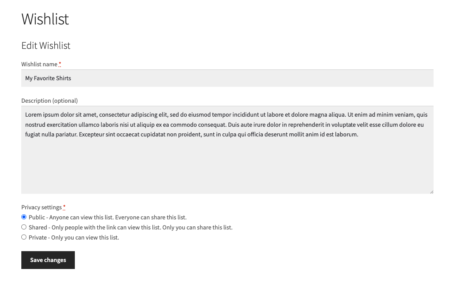Click the "Privacy settings" label
This screenshot has width=456, height=281.
[x=41, y=207]
